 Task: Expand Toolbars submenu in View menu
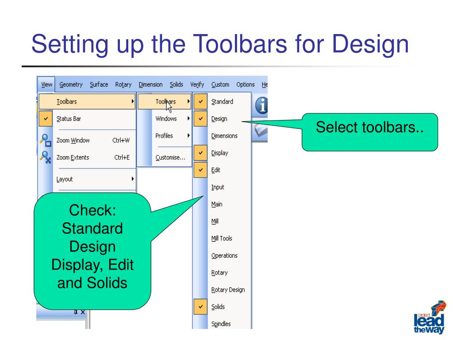[x=87, y=101]
